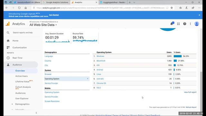Screen dimensions: 206x116
Task: Click the Google Analytics logo icon
Action: pyautogui.click(x=8, y=24)
